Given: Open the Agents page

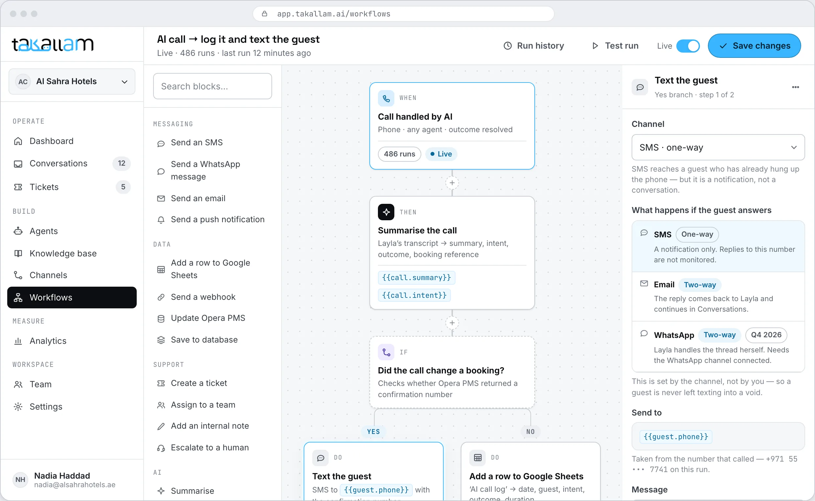Looking at the screenshot, I should coord(72,231).
